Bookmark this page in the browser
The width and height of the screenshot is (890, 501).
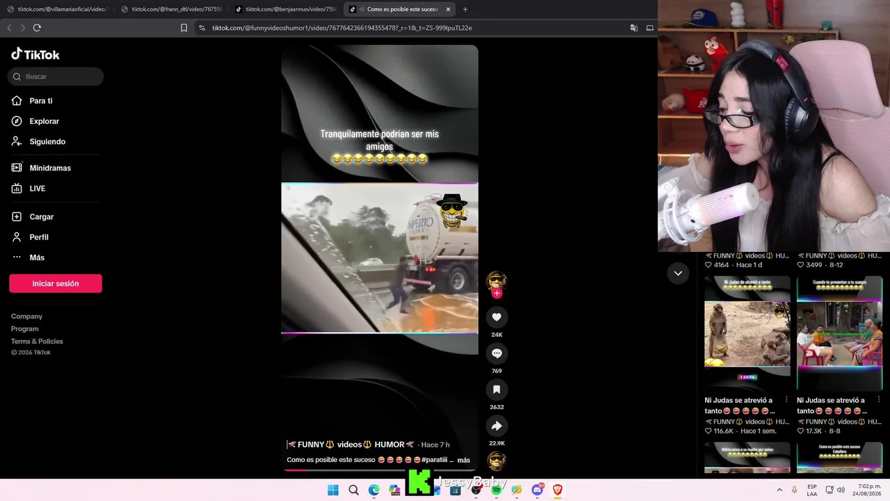[184, 28]
